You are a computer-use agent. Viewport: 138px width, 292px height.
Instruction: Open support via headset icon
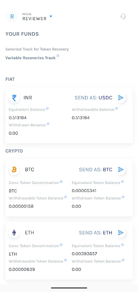point(123,16)
